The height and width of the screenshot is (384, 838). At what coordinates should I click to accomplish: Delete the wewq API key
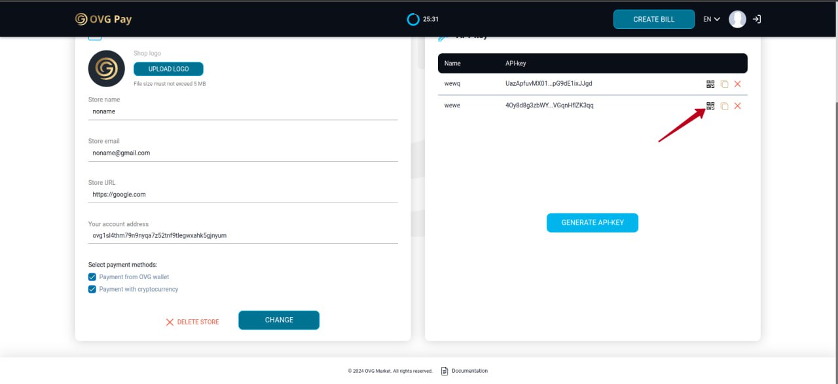point(738,84)
